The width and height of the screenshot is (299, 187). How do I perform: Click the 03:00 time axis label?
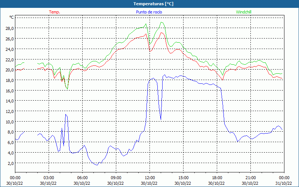click(49, 178)
